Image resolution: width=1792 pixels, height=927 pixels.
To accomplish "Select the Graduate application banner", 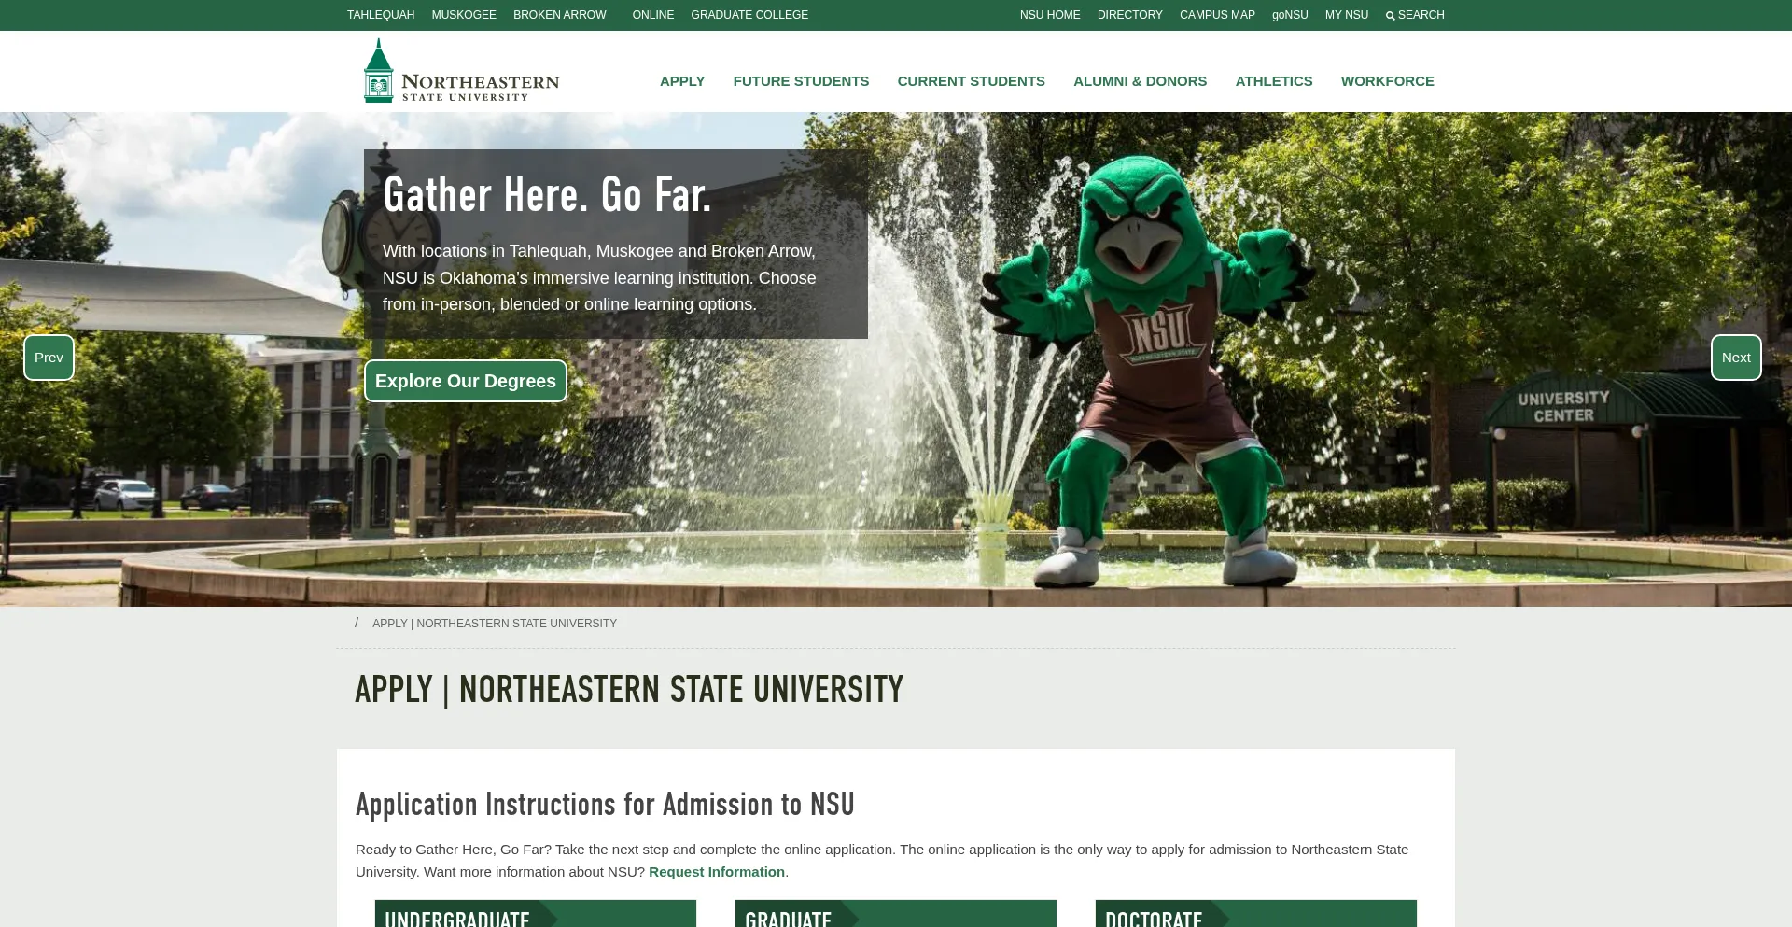I will (896, 914).
